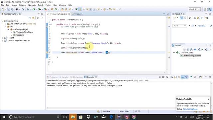Viewport: 213px width, 120px height.
Task: Click Focus on Workweek in Task List
Action: pyautogui.click(x=190, y=18)
